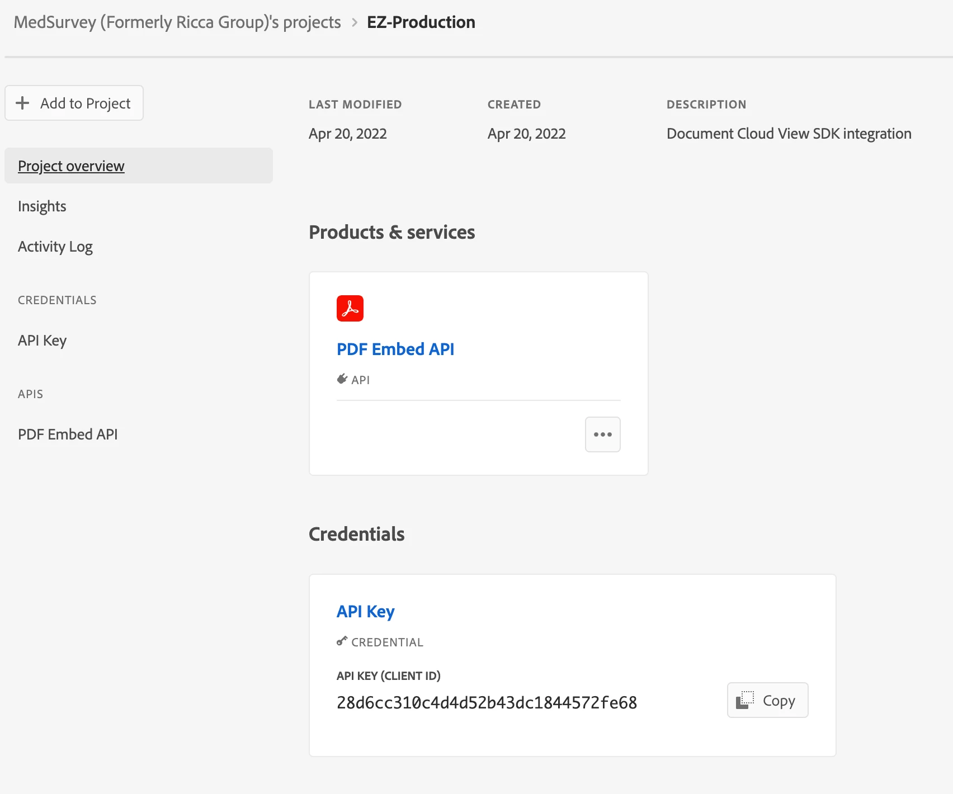Viewport: 953px width, 794px height.
Task: Open the PDF Embed API card link
Action: click(x=395, y=349)
